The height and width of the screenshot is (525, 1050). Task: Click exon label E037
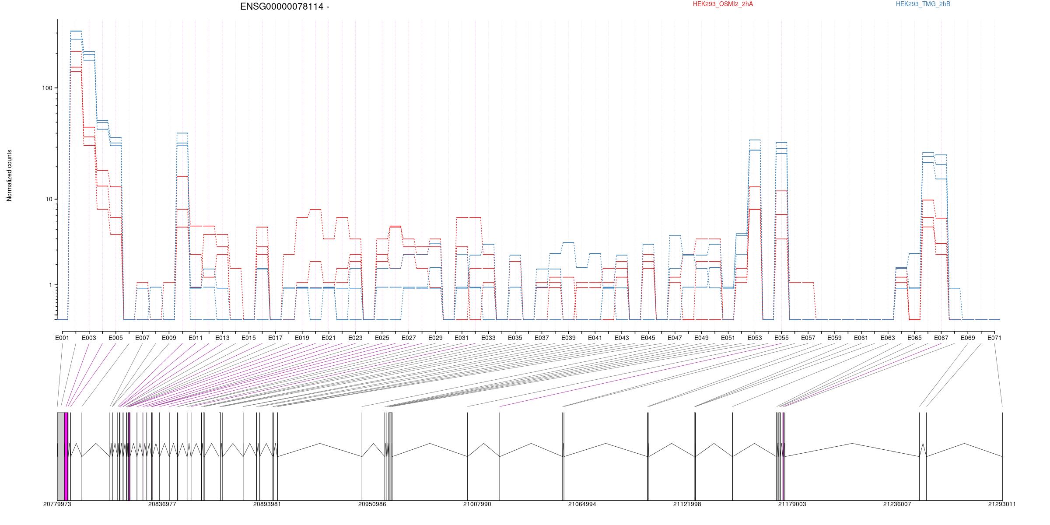point(542,338)
